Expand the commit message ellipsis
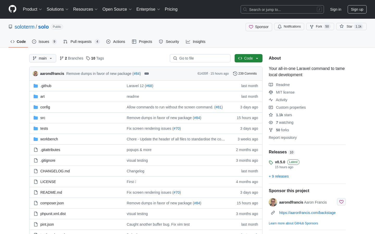This screenshot has width=375, height=234. [x=147, y=74]
